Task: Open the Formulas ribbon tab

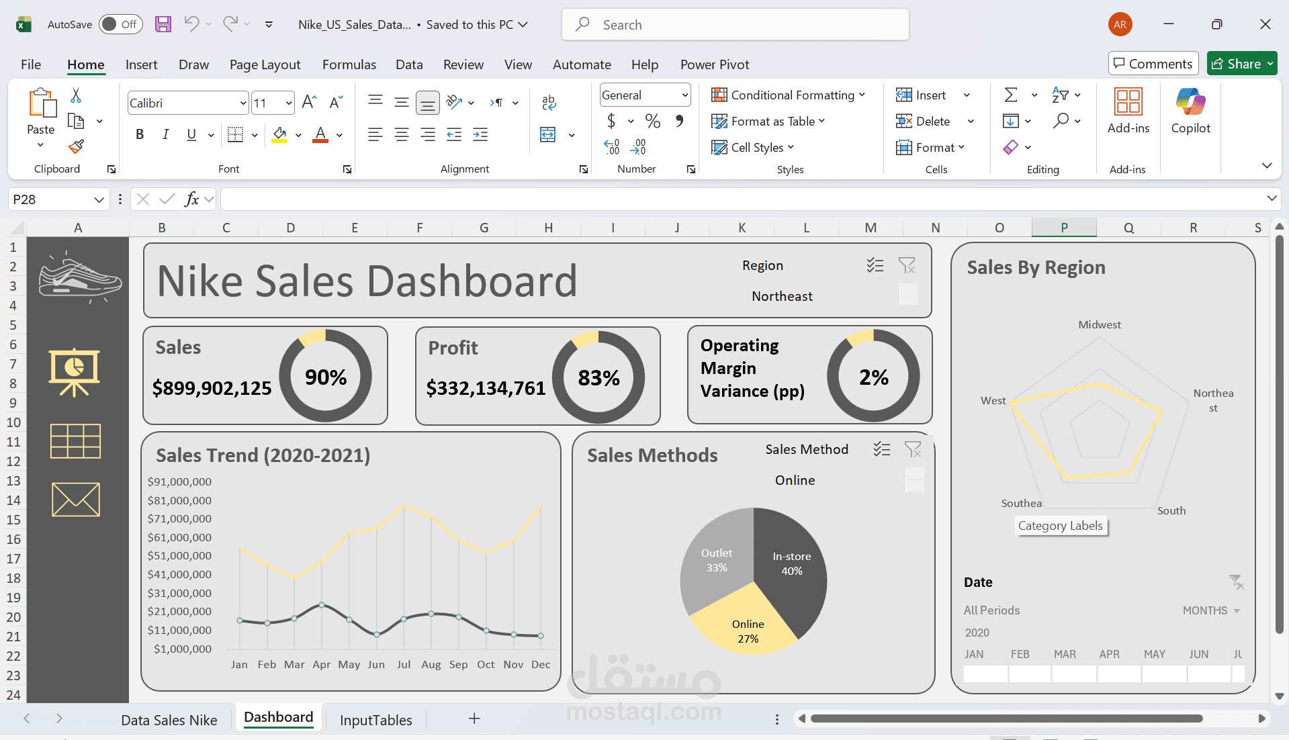Action: click(349, 64)
